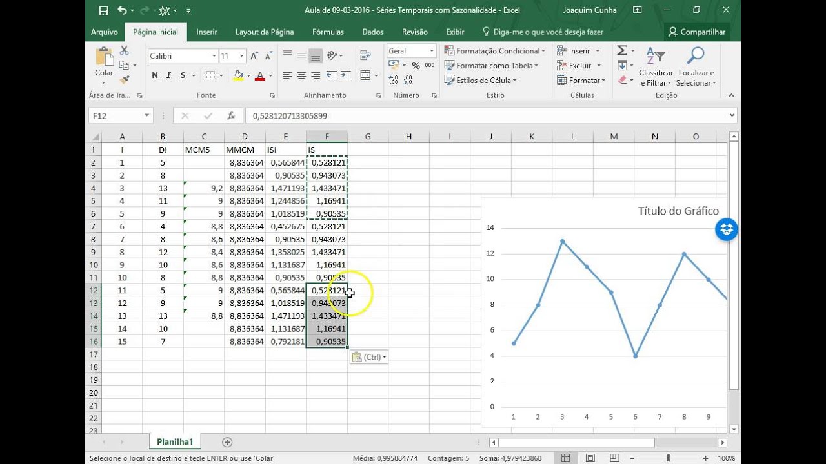Expand Formatação Condicional menu
The width and height of the screenshot is (826, 464).
click(495, 51)
